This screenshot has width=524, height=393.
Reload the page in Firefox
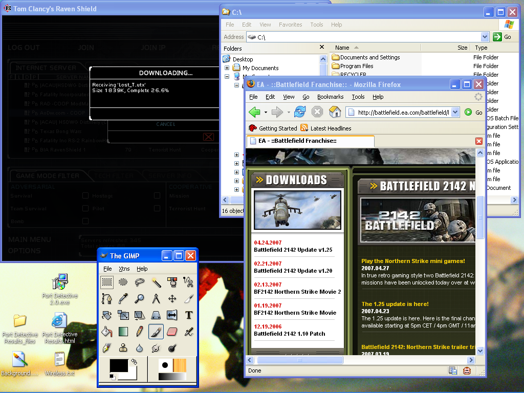click(300, 112)
